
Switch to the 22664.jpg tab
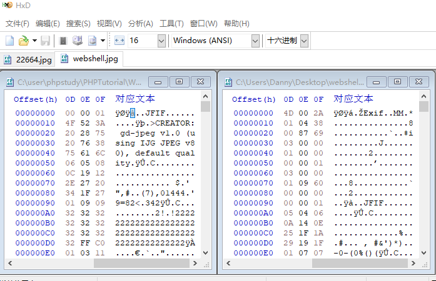point(28,59)
